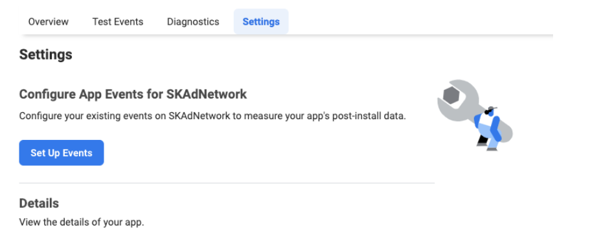The height and width of the screenshot is (241, 590).
Task: Click the Details section heading
Action: click(39, 203)
